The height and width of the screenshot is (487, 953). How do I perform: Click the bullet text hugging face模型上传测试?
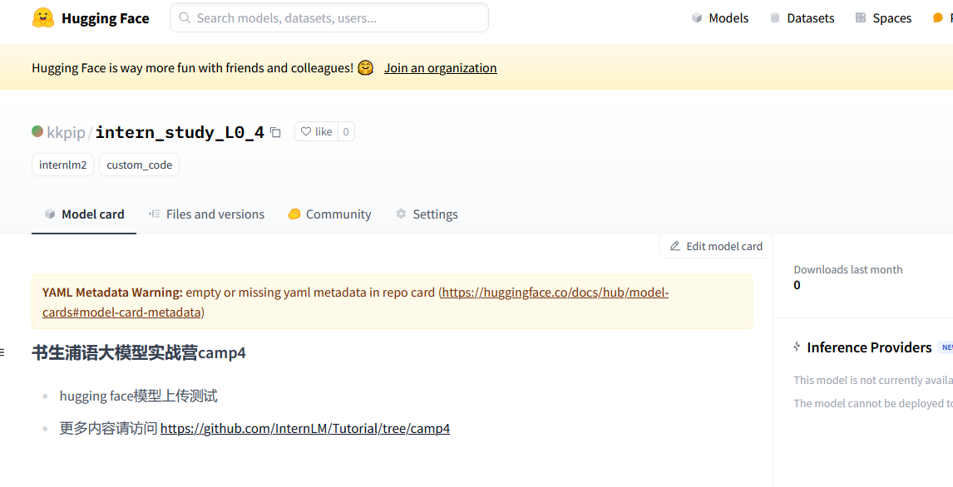(139, 396)
